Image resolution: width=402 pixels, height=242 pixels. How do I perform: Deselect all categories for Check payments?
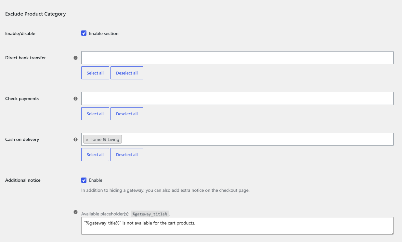pos(127,114)
